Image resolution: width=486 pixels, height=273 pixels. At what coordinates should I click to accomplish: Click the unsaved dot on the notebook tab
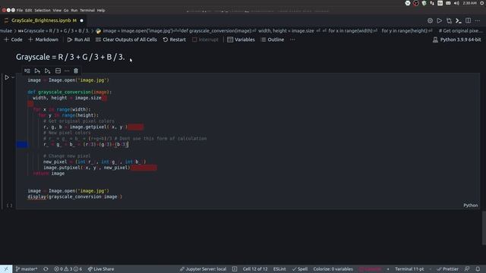point(82,20)
